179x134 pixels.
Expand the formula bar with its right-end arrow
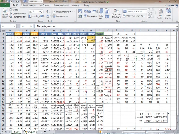[177, 26]
